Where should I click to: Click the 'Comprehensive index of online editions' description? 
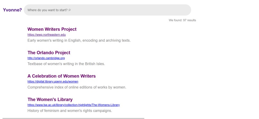77,87
